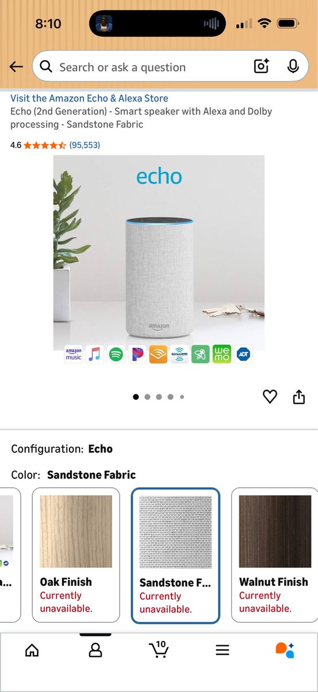Select the Sandstone Fabric color option

coord(175,556)
